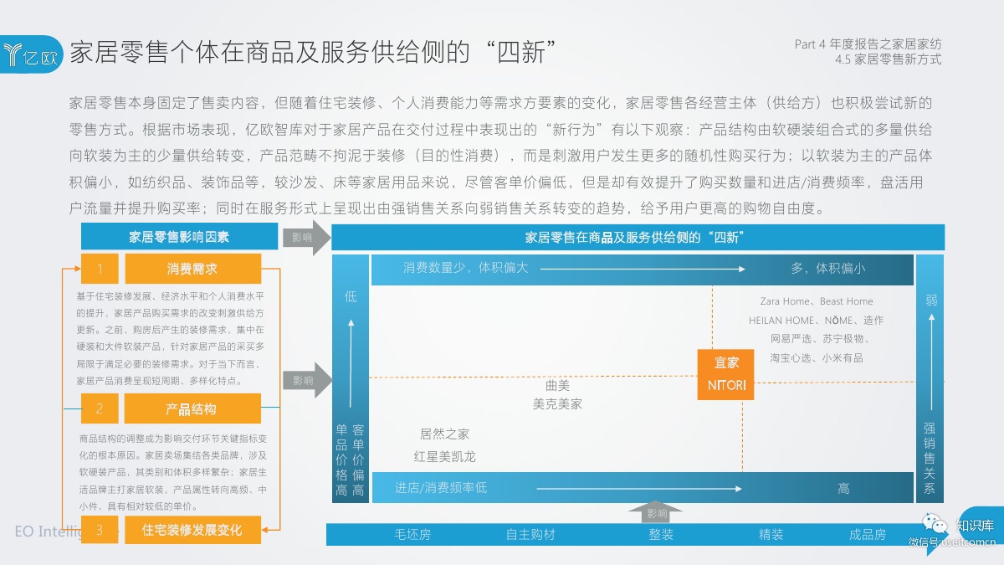Click the 曲美 brand label
Image resolution: width=1004 pixels, height=565 pixels.
557,386
